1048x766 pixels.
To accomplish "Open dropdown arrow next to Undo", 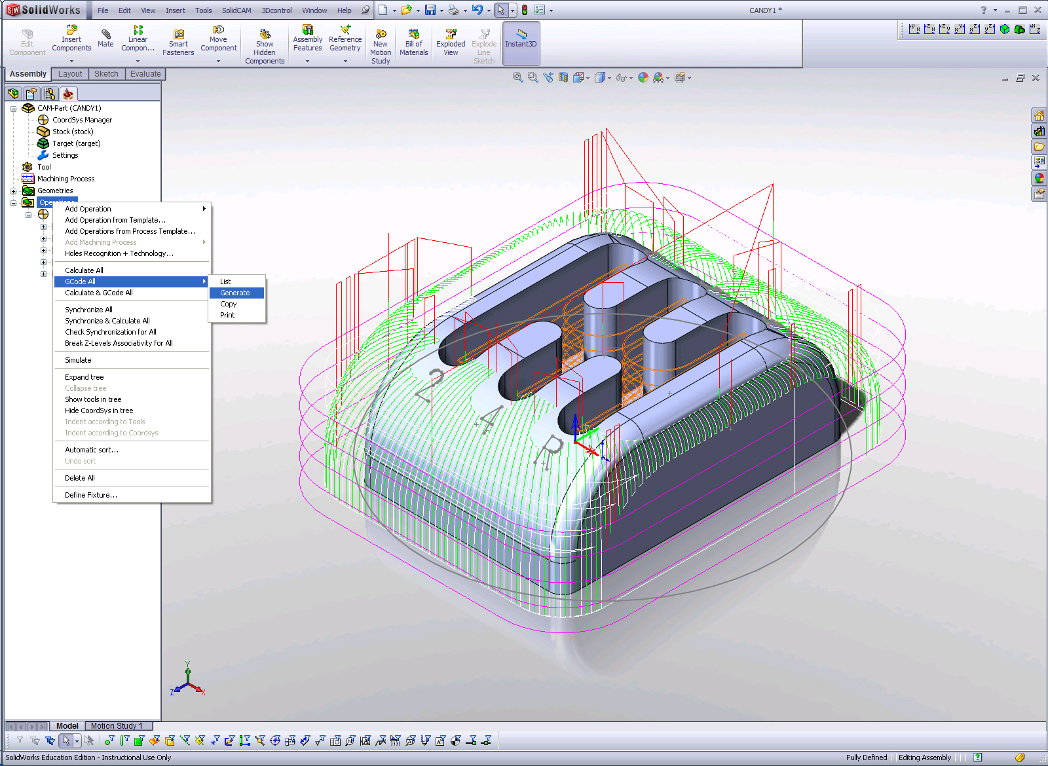I will click(x=489, y=10).
